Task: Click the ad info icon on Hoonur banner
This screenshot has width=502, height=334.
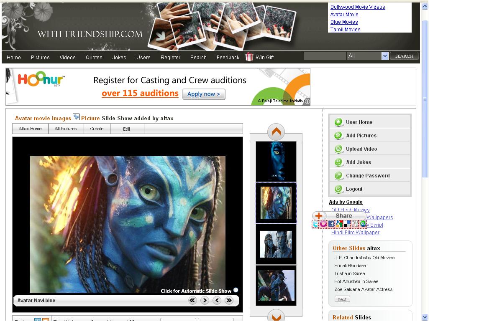Action: 307,101
